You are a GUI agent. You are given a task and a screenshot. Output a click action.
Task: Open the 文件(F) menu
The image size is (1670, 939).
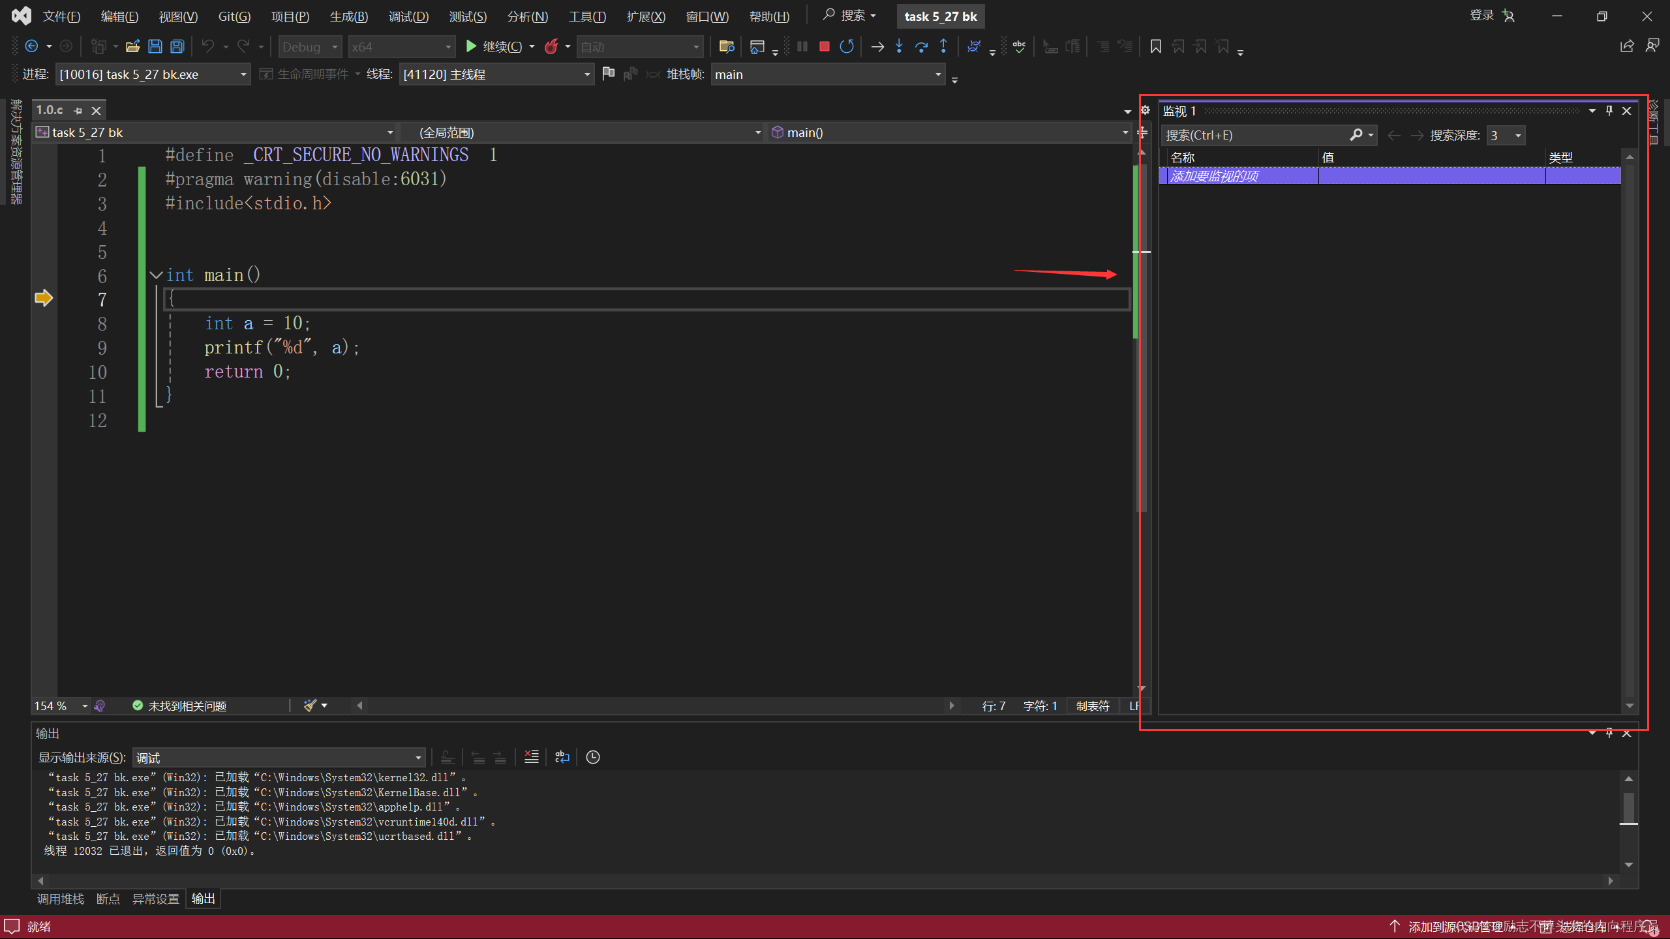coord(61,16)
